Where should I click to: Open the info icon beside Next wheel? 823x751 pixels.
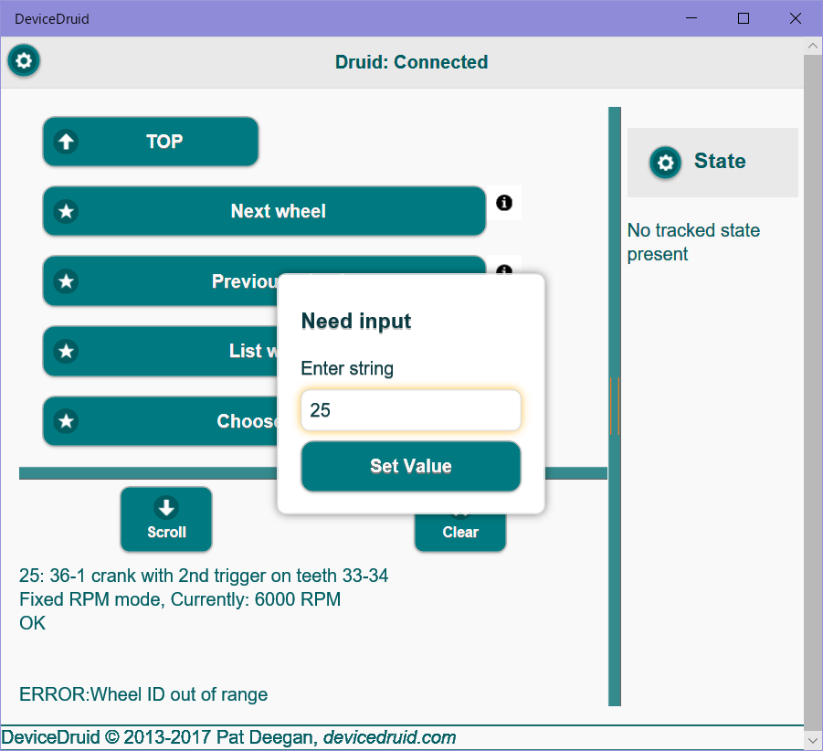[x=504, y=203]
